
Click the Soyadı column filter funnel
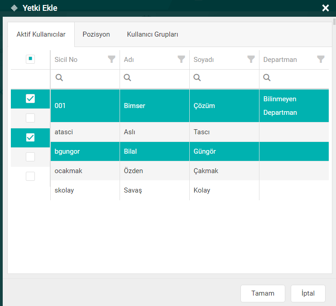(251, 59)
